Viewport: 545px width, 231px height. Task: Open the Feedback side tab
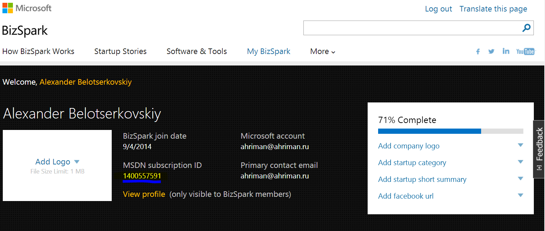coord(539,149)
